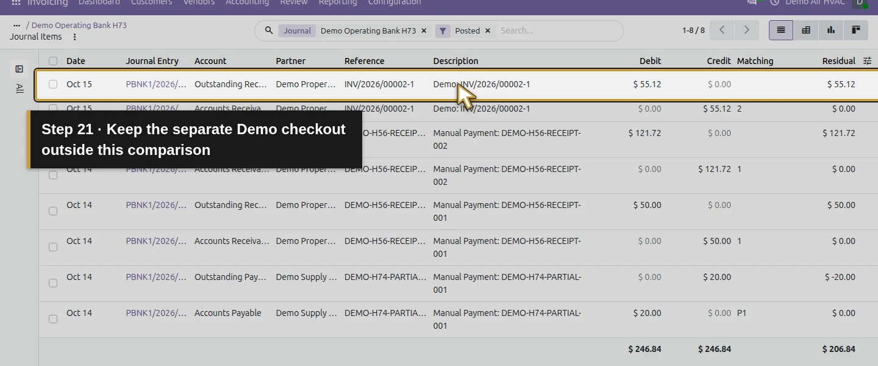Screen dimensions: 878x366
Task: Click the Journal Items page title
Action: tap(36, 37)
